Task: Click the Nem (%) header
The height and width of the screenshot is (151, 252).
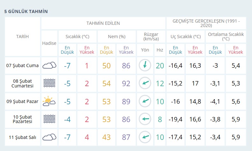Action: click(x=117, y=37)
